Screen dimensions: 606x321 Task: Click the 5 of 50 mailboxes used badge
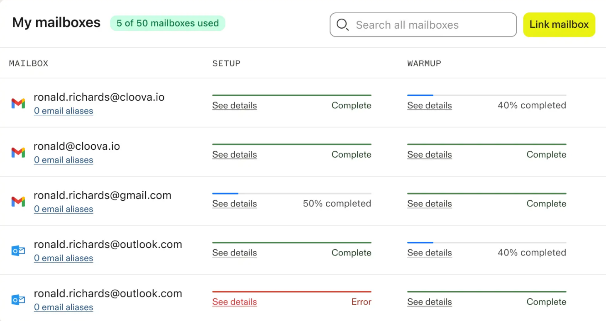[x=168, y=23]
